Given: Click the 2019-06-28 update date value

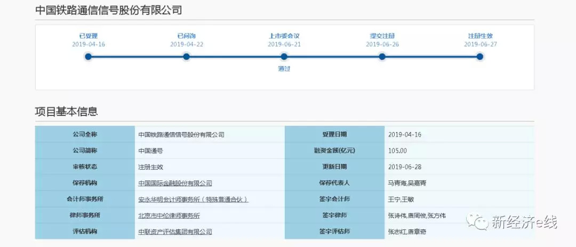Looking at the screenshot, I should (x=405, y=167).
